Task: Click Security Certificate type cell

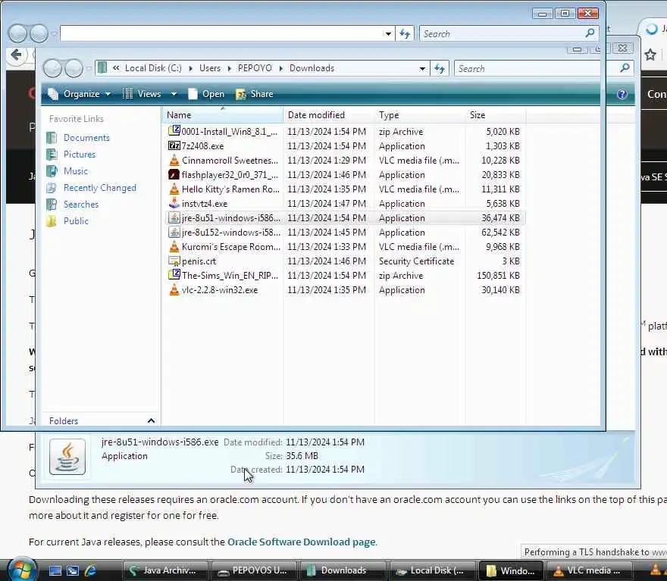Action: click(416, 261)
